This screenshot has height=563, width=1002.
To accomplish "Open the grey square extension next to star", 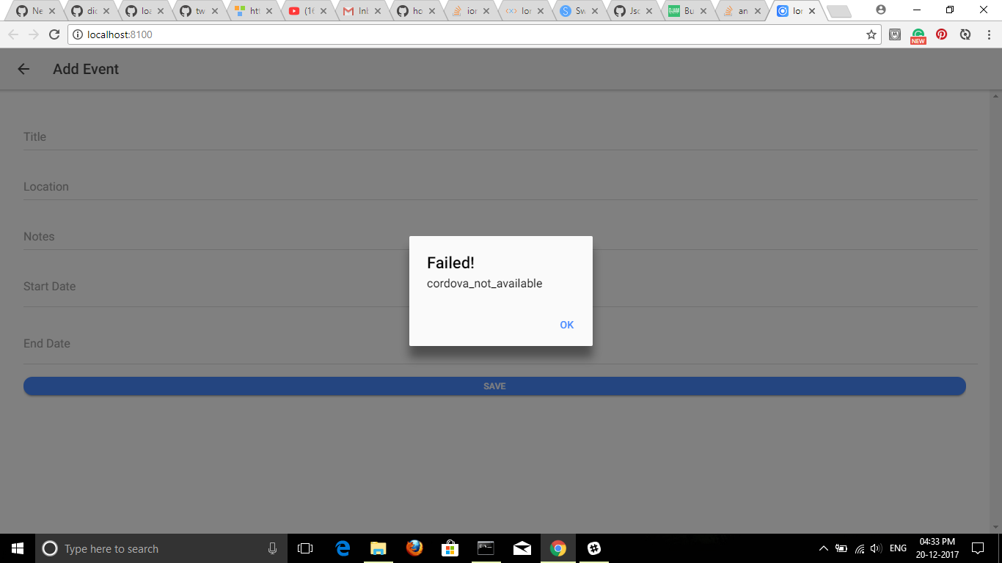I will click(x=895, y=34).
